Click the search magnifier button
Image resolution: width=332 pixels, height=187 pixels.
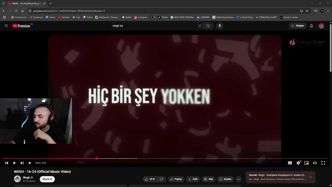[x=208, y=26]
